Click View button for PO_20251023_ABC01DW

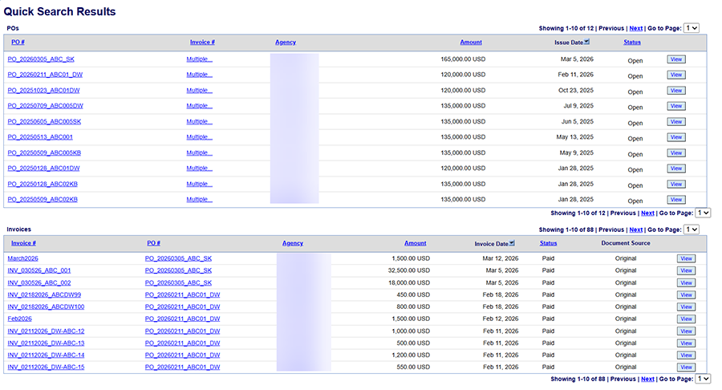[x=676, y=90]
